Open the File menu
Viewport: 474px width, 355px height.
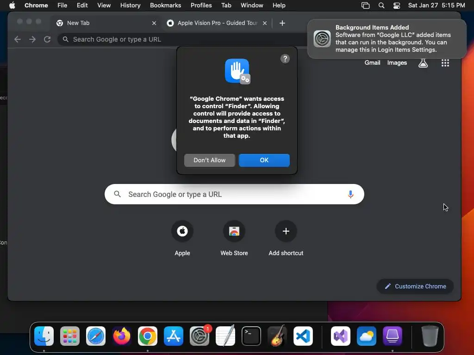[62, 5]
